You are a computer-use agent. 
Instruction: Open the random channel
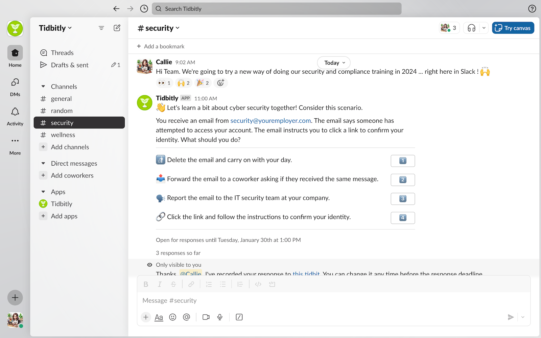click(79, 111)
